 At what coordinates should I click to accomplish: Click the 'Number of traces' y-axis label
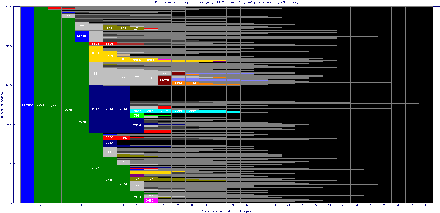pos(2,105)
